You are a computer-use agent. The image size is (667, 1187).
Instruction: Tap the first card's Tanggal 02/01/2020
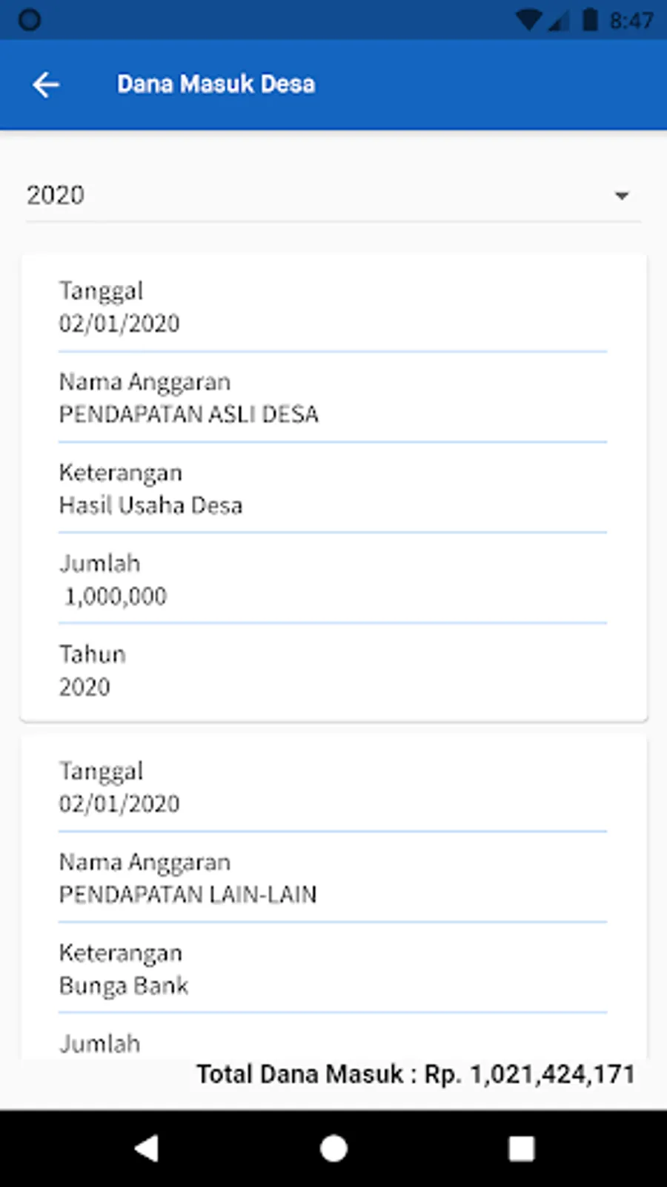tap(119, 323)
